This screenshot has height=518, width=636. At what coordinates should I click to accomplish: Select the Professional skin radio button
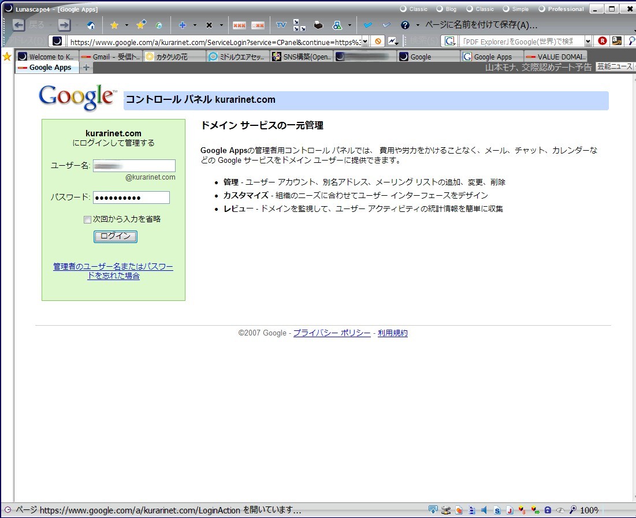pyautogui.click(x=542, y=9)
